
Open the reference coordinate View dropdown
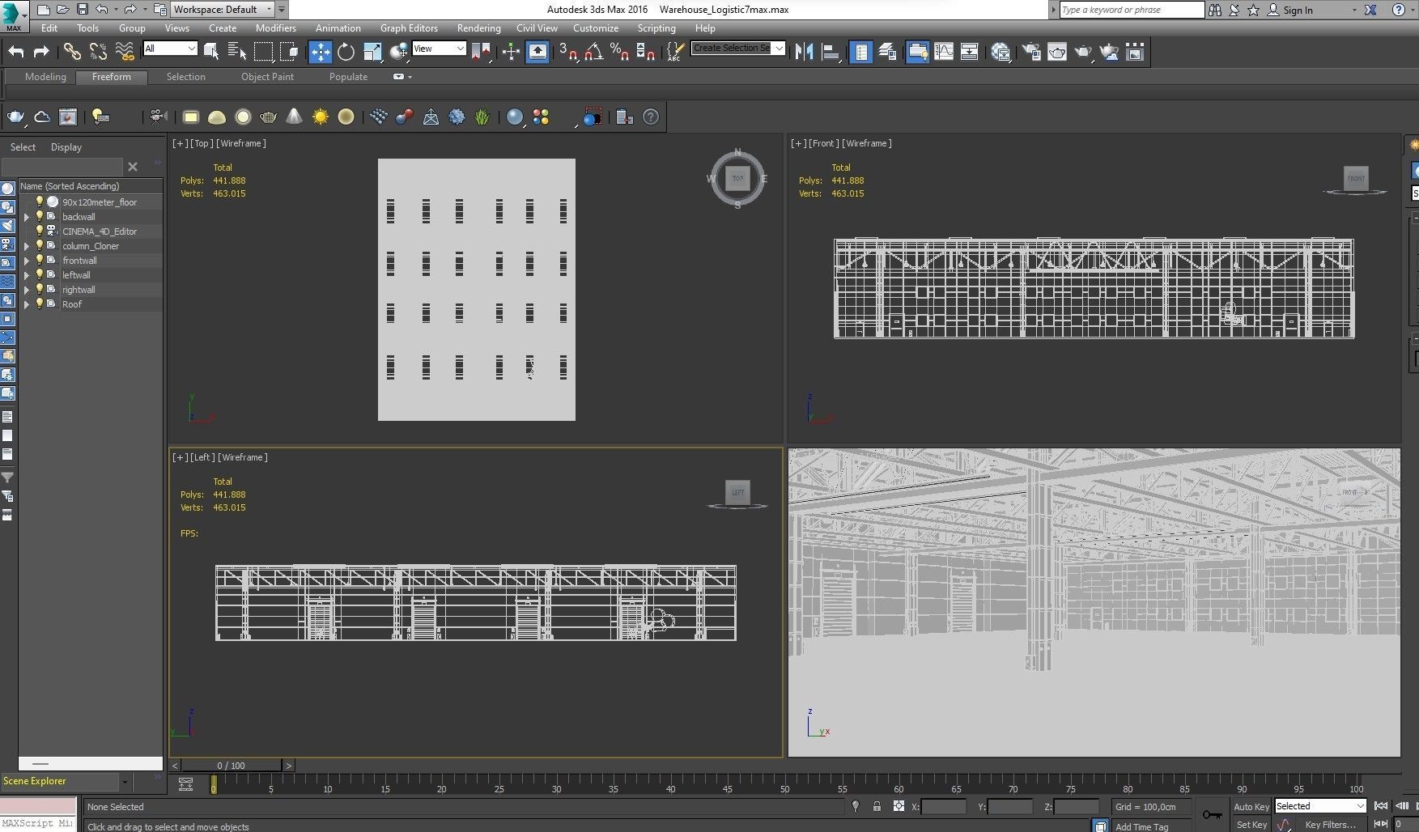coord(439,49)
